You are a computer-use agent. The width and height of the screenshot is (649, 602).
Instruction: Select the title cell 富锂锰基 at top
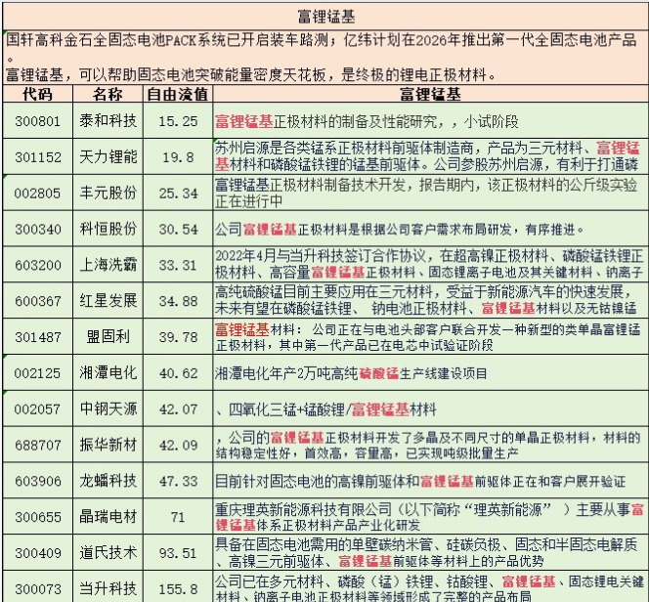pos(325,17)
